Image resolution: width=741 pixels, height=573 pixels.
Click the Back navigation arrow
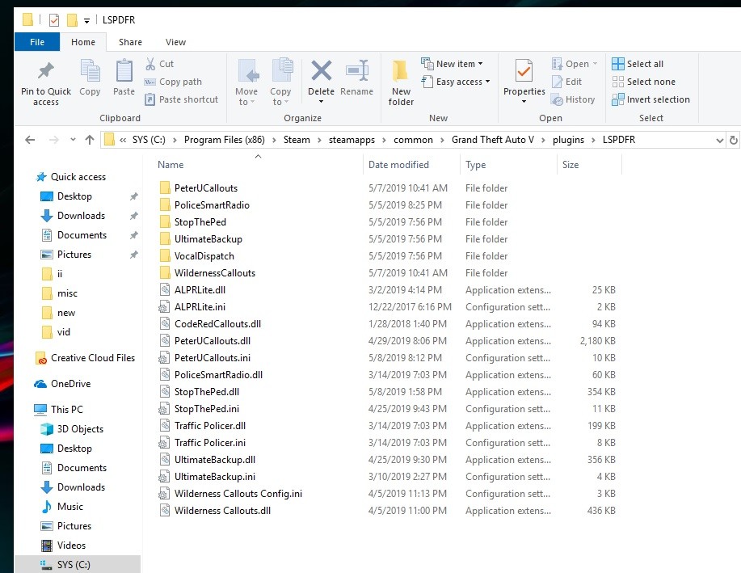30,140
